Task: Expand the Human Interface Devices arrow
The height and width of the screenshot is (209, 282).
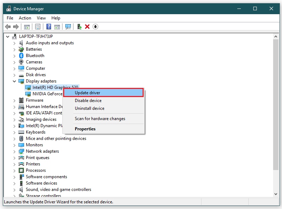Action: (x=15, y=107)
